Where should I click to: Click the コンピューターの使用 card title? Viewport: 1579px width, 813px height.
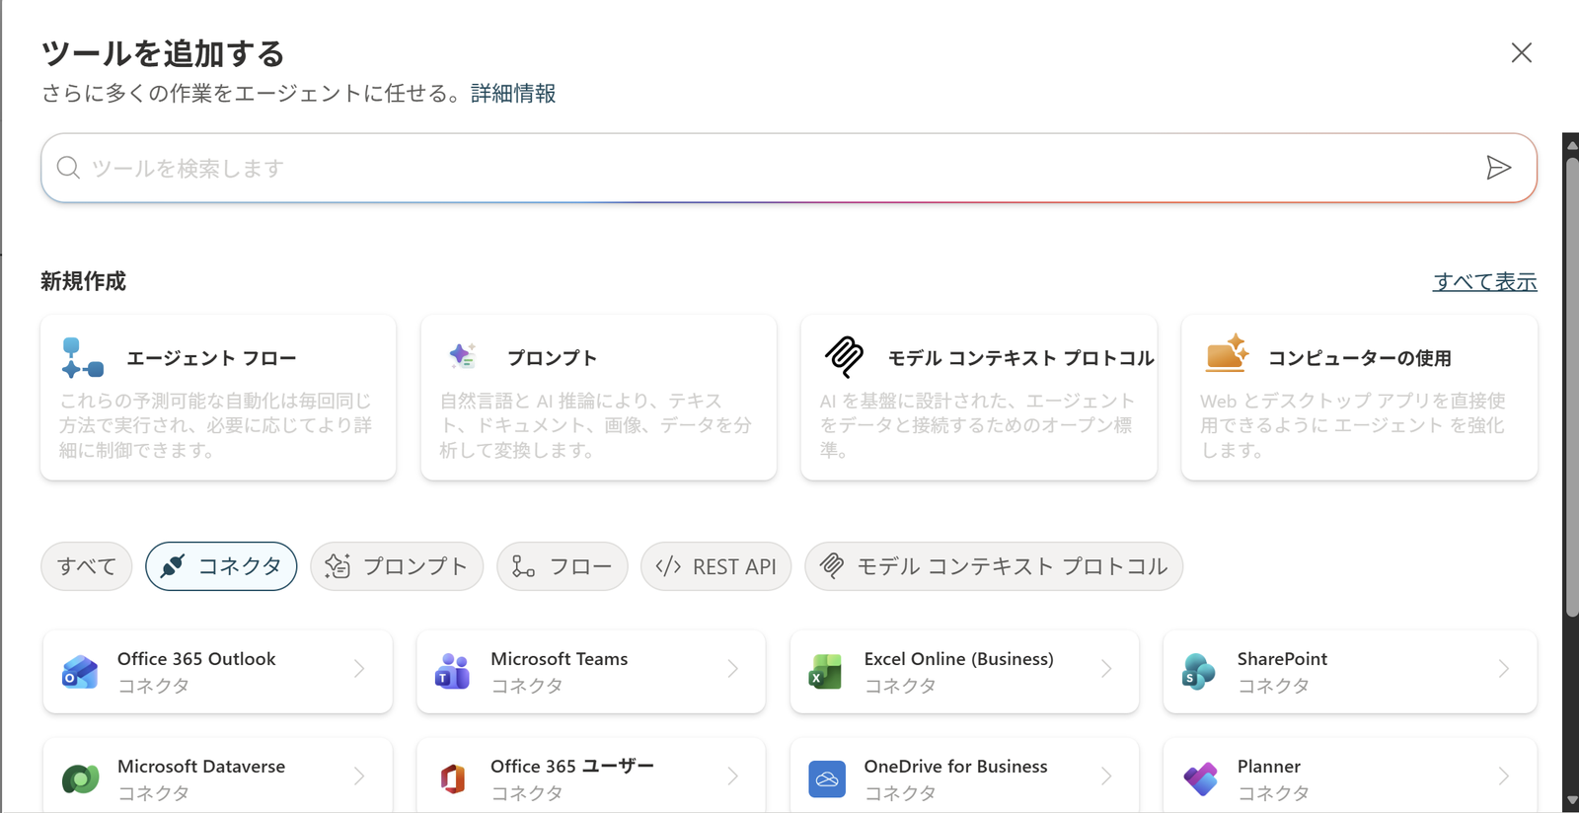1359,358
